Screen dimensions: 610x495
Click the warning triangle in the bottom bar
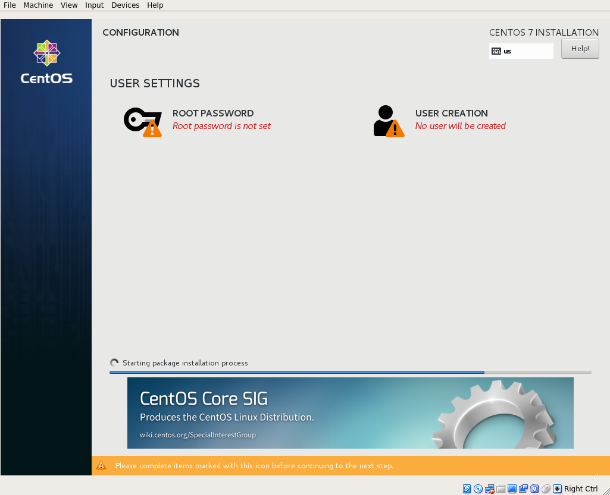click(x=101, y=465)
